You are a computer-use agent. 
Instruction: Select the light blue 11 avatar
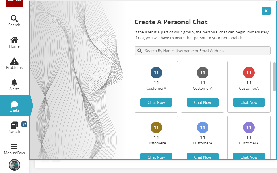[203, 127]
